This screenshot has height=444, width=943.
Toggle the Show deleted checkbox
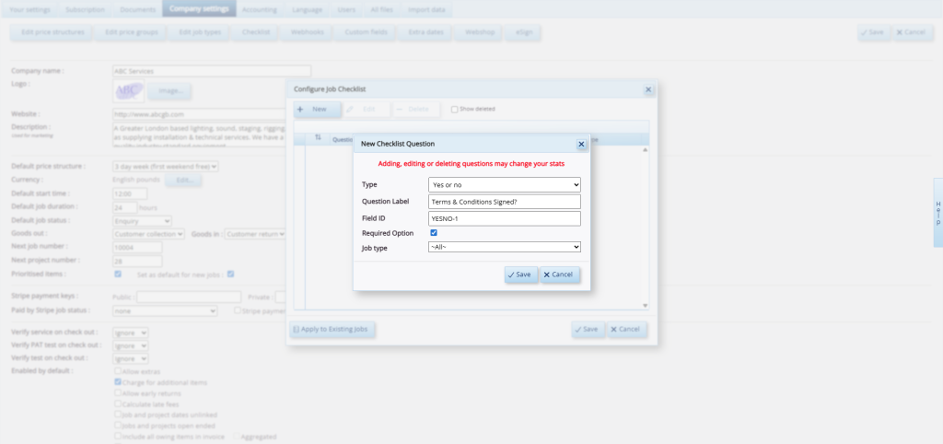455,110
